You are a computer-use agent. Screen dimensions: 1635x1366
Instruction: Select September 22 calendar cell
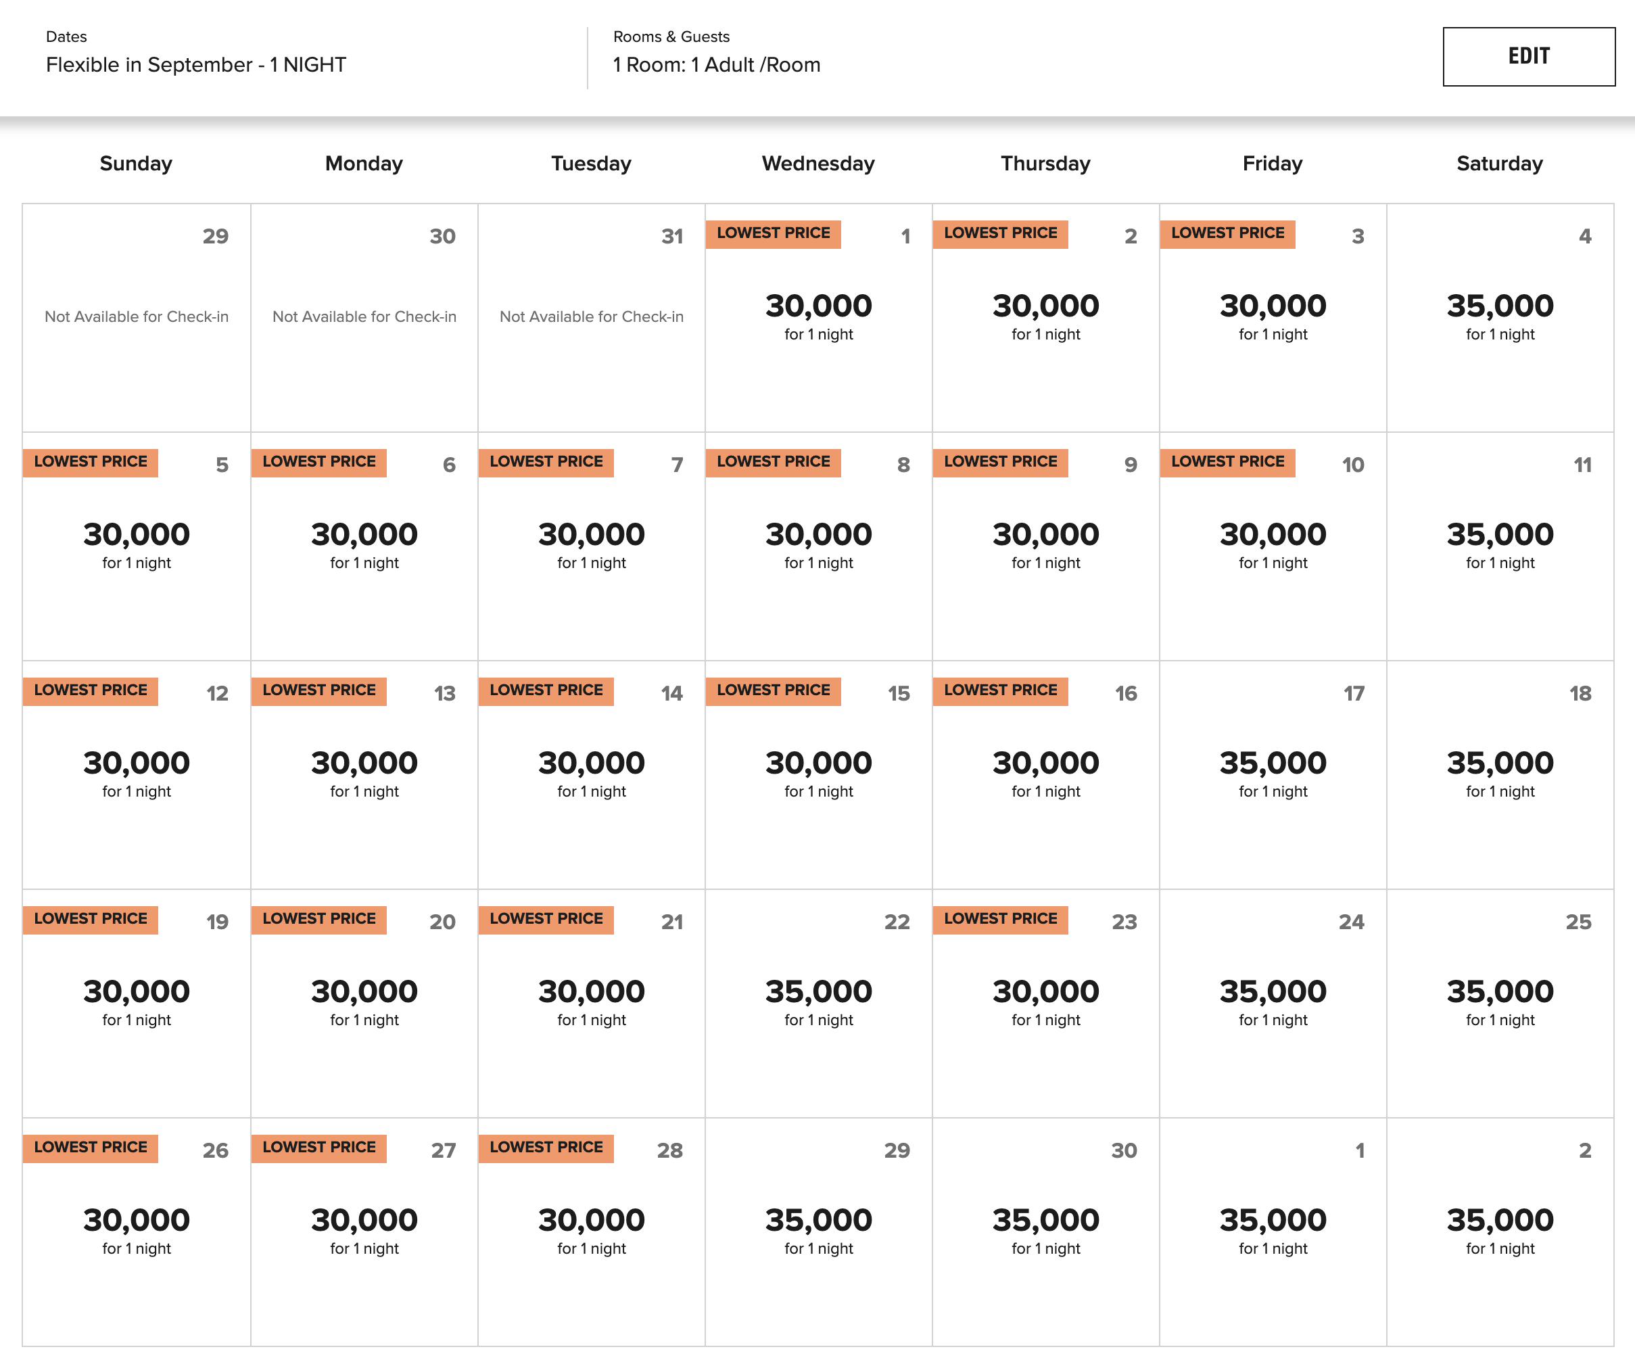818,1002
